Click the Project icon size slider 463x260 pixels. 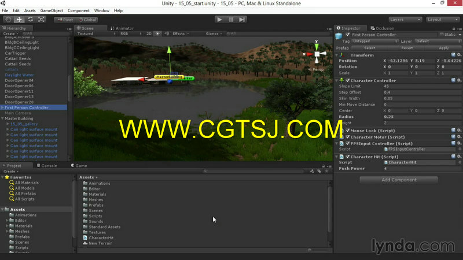[310, 250]
